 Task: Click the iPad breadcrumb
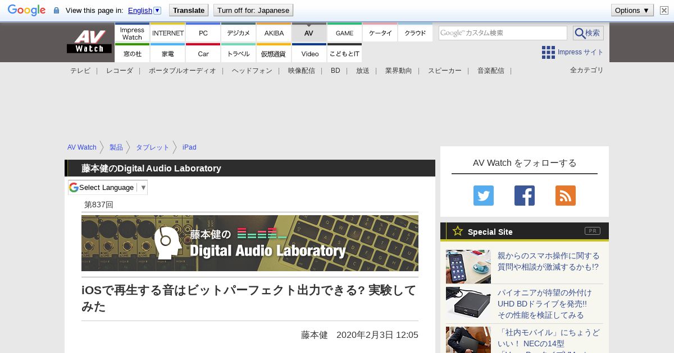pyautogui.click(x=189, y=147)
